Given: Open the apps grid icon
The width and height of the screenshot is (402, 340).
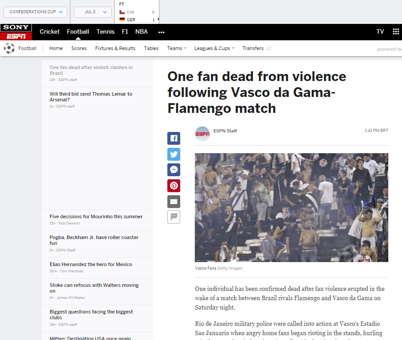Looking at the screenshot, I should (396, 31).
